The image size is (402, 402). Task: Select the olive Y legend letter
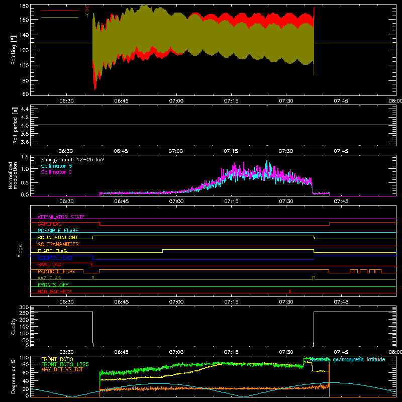click(x=87, y=16)
